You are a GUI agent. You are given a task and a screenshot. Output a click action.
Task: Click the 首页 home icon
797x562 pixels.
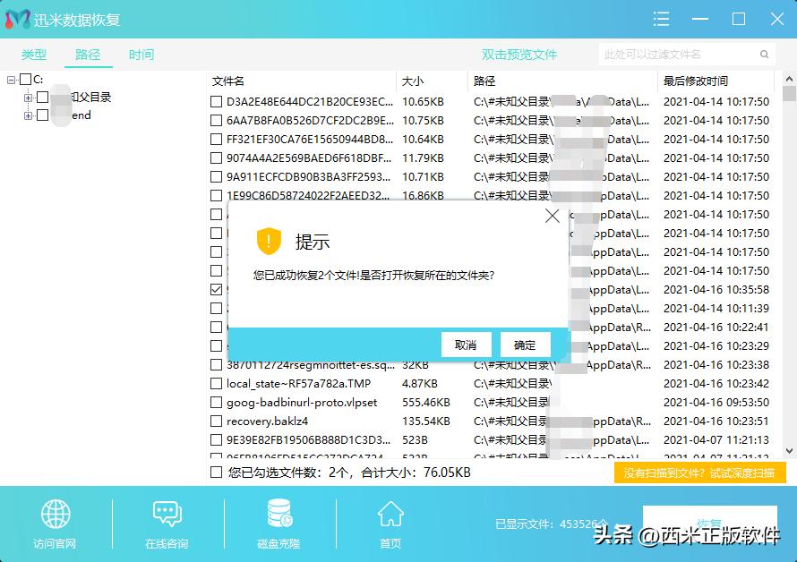[390, 513]
